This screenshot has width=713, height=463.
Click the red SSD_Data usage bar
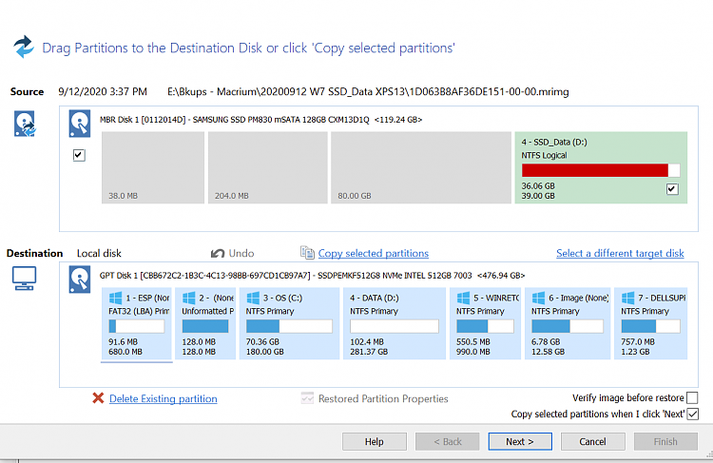(601, 170)
